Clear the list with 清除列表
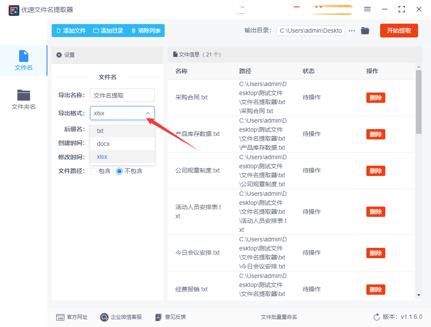 146,31
